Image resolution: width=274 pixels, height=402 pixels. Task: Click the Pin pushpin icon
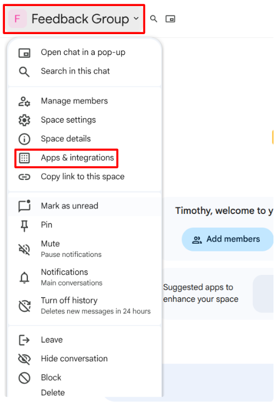click(x=24, y=226)
